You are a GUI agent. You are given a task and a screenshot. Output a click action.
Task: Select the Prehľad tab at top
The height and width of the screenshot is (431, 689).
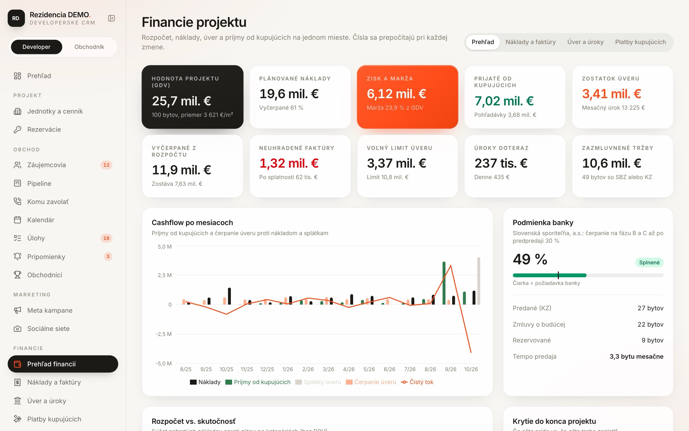point(483,42)
